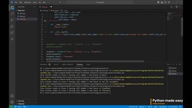This screenshot has height=108, width=192.
Task: Open Source Control view
Action: click(x=12, y=20)
